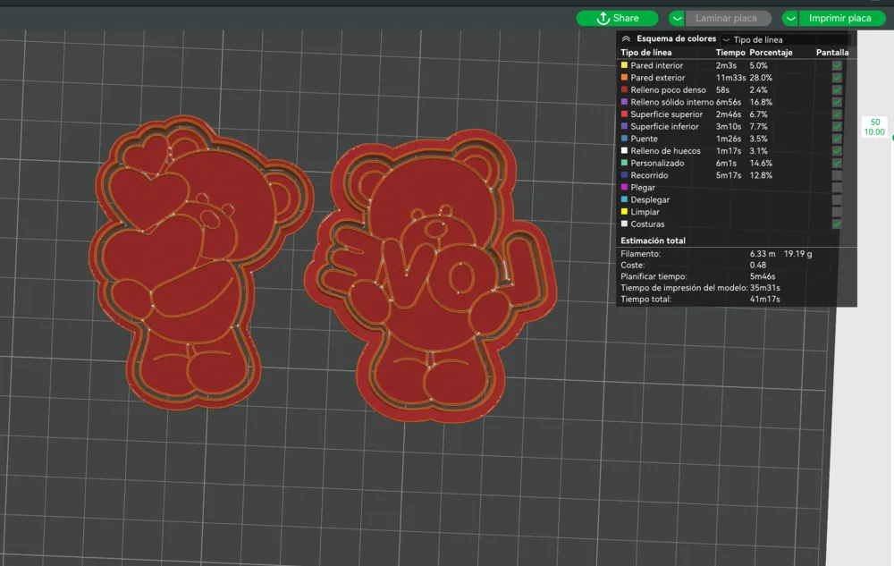This screenshot has height=566, width=894.
Task: Click the white Costuras color swatch
Action: [x=624, y=224]
